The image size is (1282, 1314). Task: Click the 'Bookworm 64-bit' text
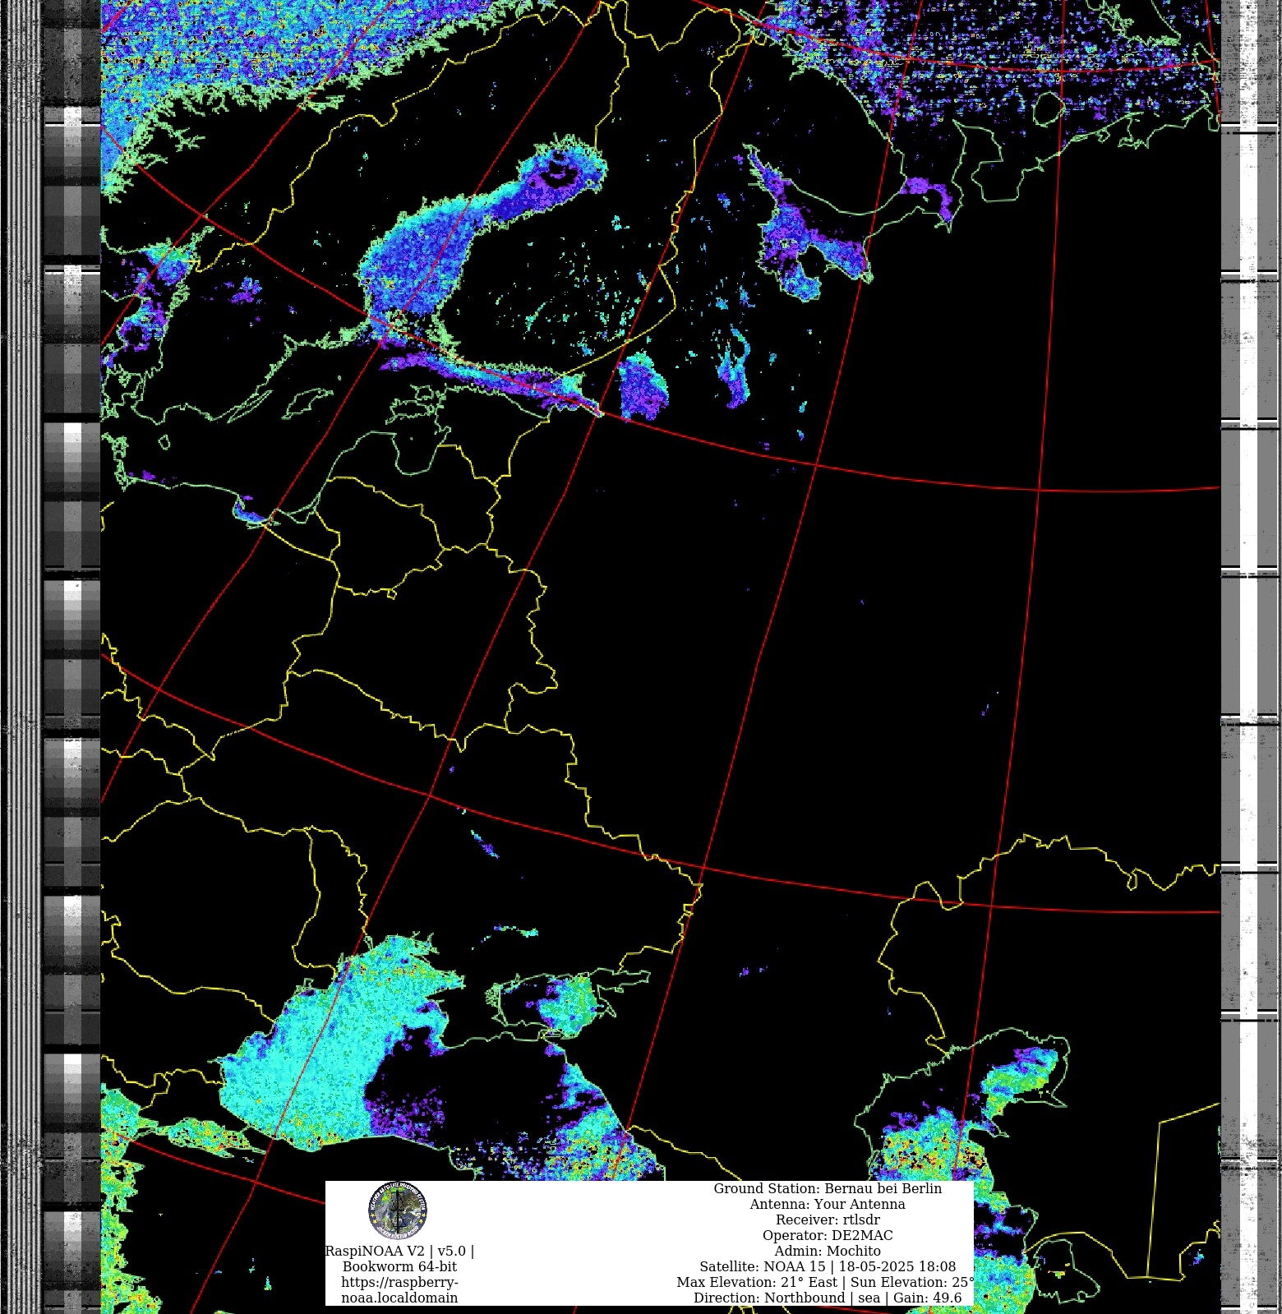[399, 1266]
